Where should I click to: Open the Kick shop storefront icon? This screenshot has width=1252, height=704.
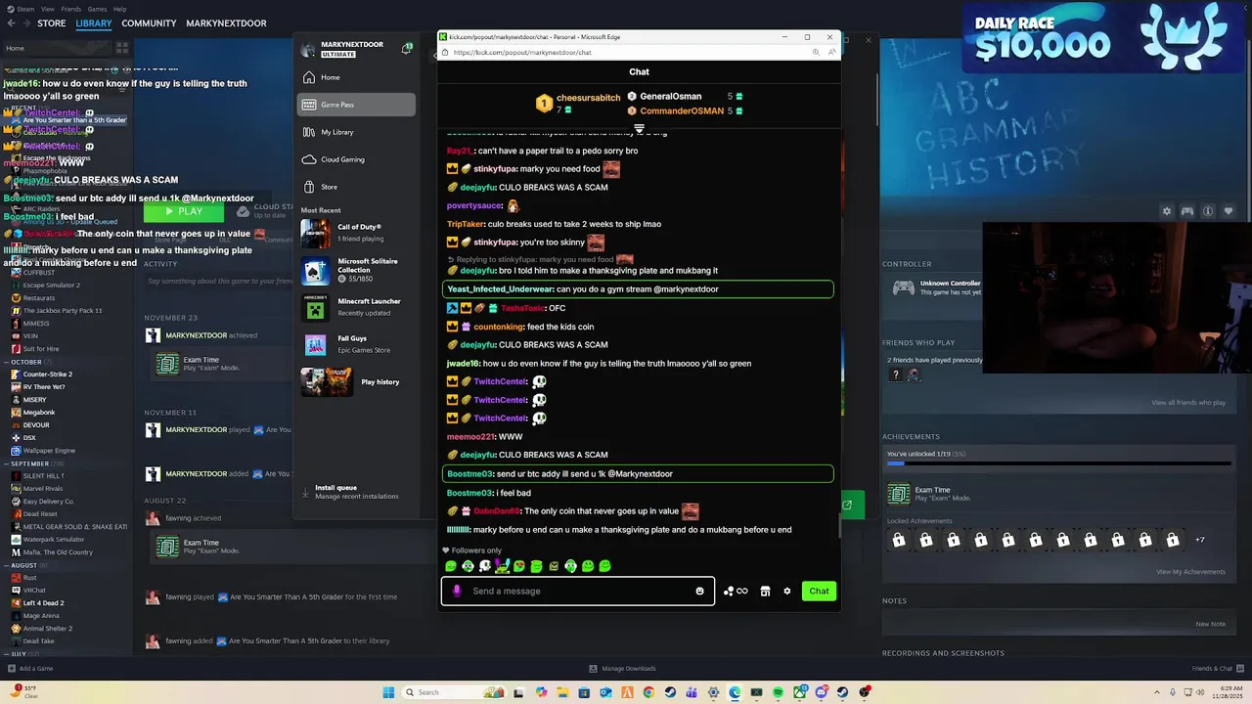click(765, 591)
